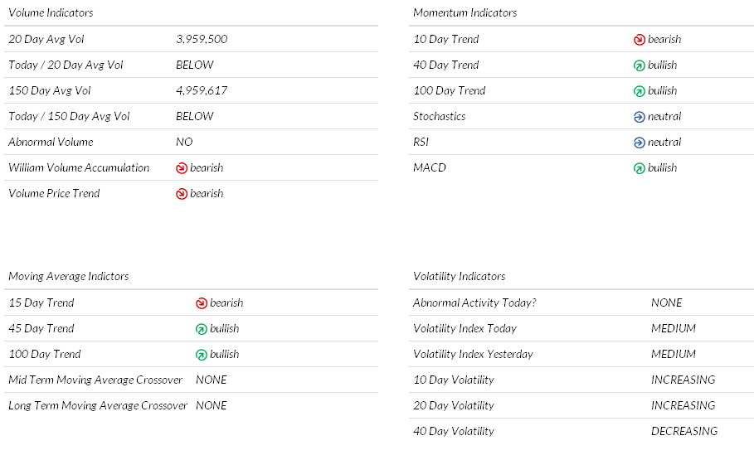Click the blue neutral icon beside Stochastics
The image size is (754, 455).
tap(639, 117)
